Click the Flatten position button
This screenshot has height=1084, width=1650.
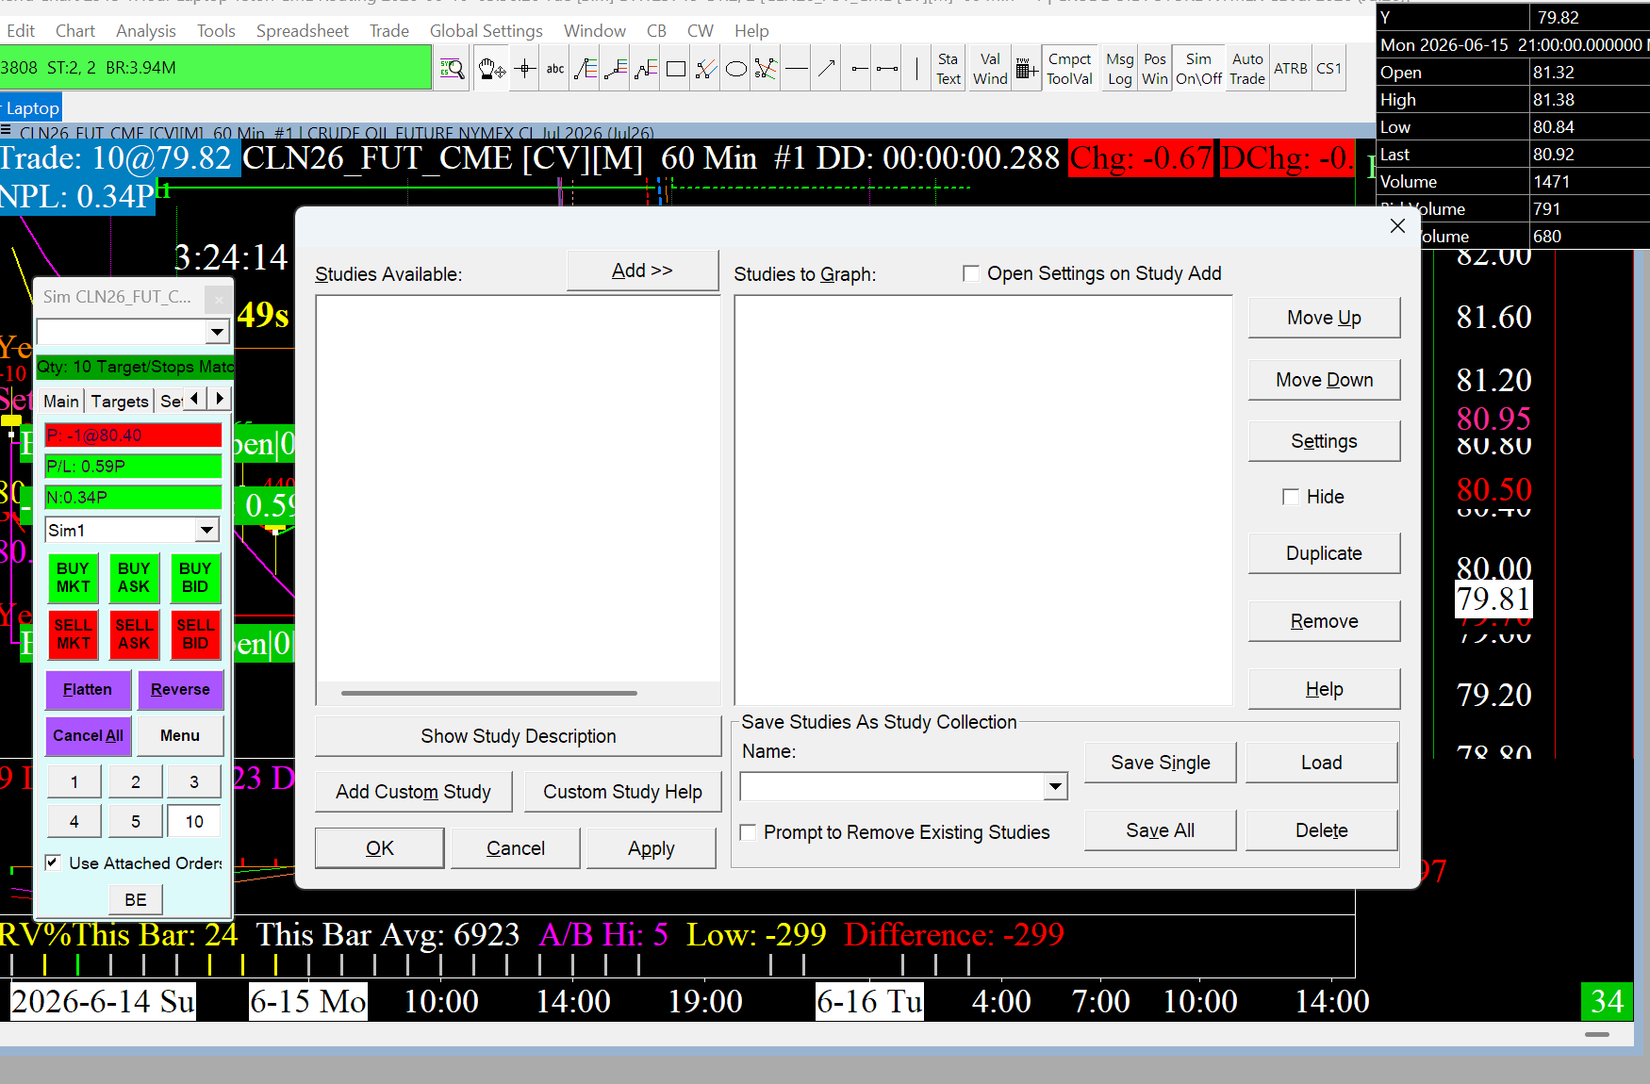[88, 690]
